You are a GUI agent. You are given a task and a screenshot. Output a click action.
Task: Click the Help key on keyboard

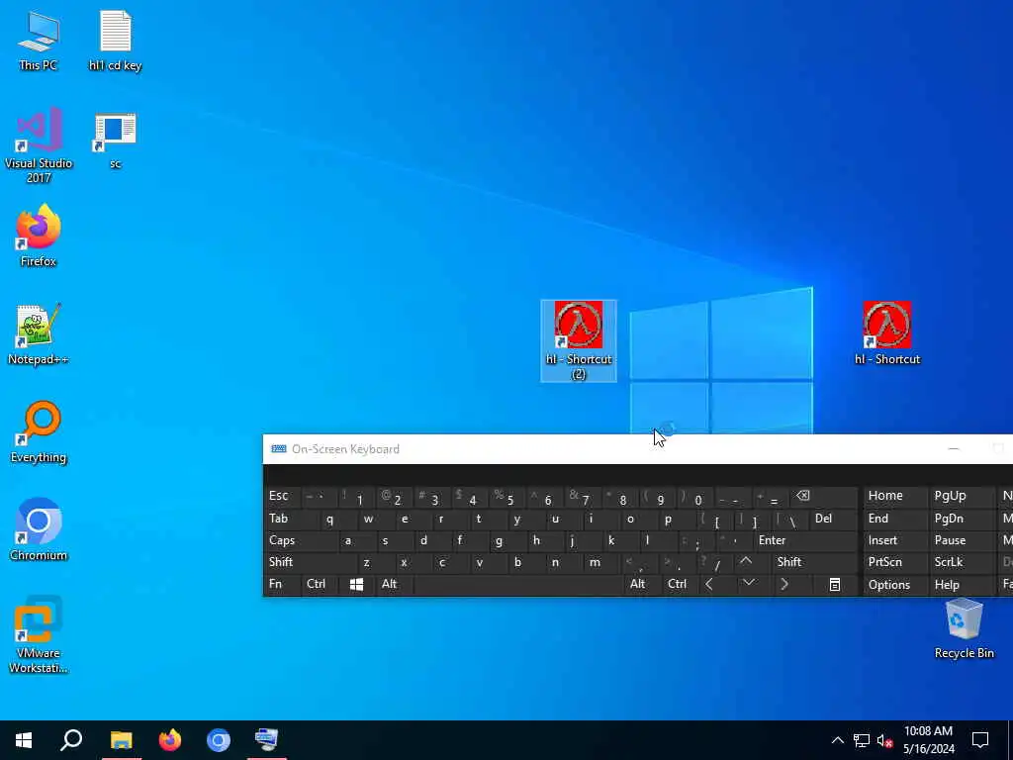(x=962, y=585)
